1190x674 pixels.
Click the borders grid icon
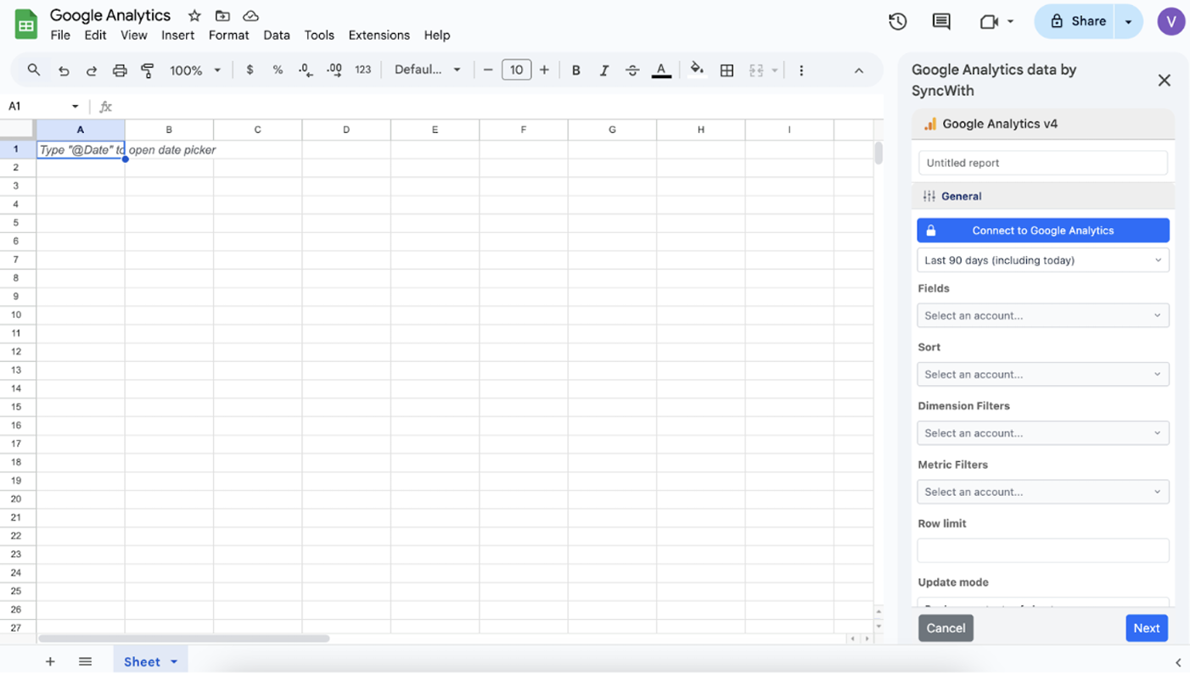[727, 70]
